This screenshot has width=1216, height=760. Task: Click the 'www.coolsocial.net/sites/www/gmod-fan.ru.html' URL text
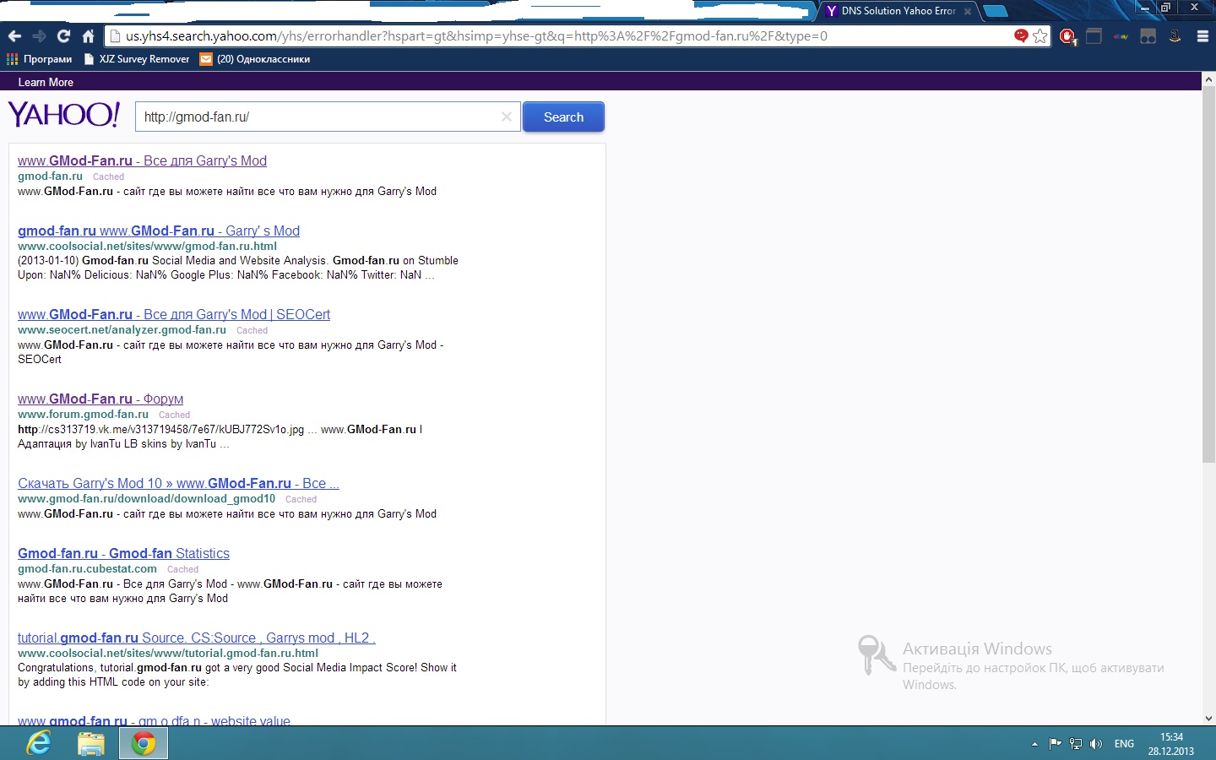[x=147, y=246]
